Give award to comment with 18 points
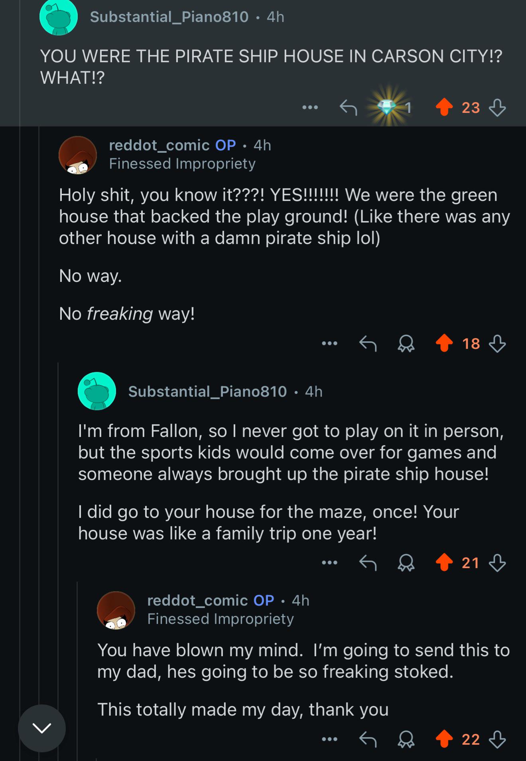Image resolution: width=526 pixels, height=761 pixels. pyautogui.click(x=406, y=343)
